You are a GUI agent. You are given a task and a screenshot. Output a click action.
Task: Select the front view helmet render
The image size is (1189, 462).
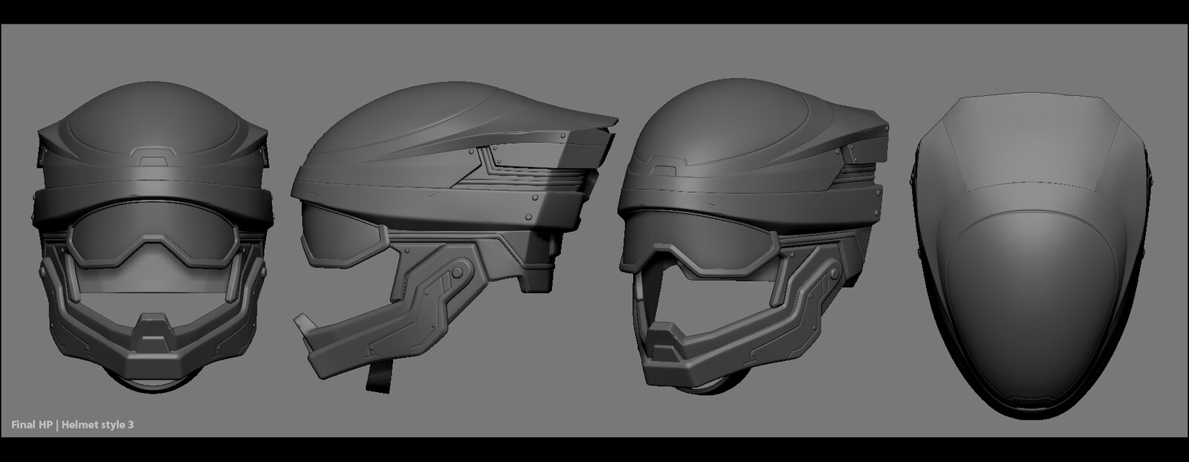(x=152, y=238)
